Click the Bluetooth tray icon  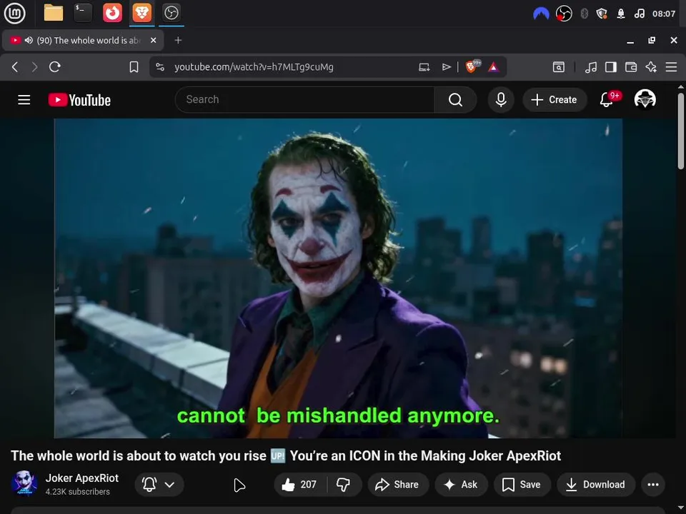point(584,14)
